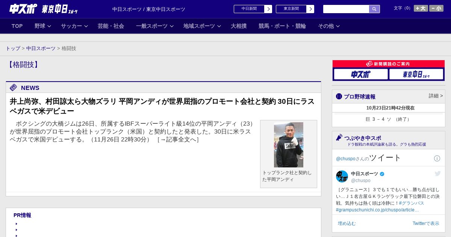
Task: Click the 中スポ 東京中日スポーツ site logo
Action: point(44,9)
